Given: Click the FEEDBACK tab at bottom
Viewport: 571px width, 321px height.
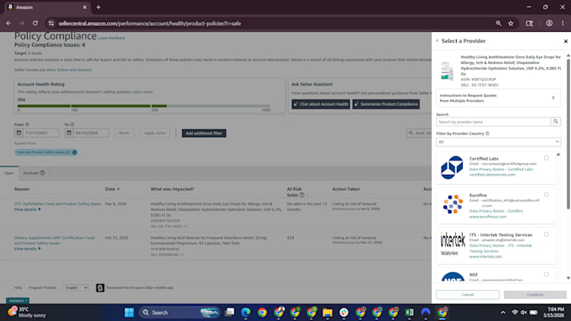Looking at the screenshot, I should [18, 301].
